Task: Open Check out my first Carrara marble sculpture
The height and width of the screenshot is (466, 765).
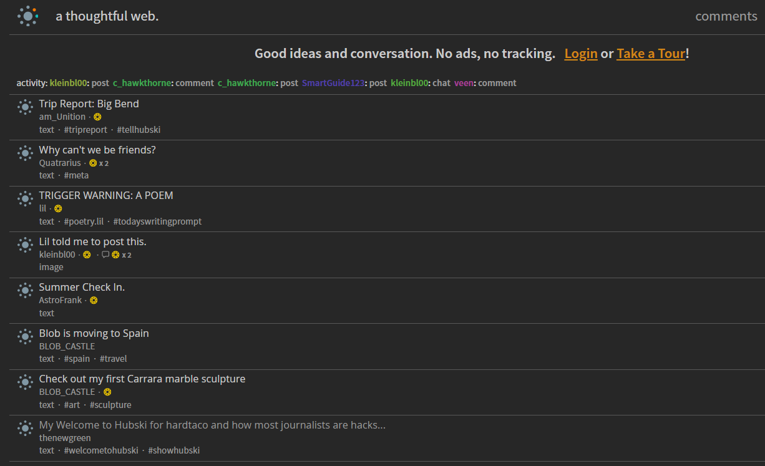Action: pyautogui.click(x=142, y=379)
